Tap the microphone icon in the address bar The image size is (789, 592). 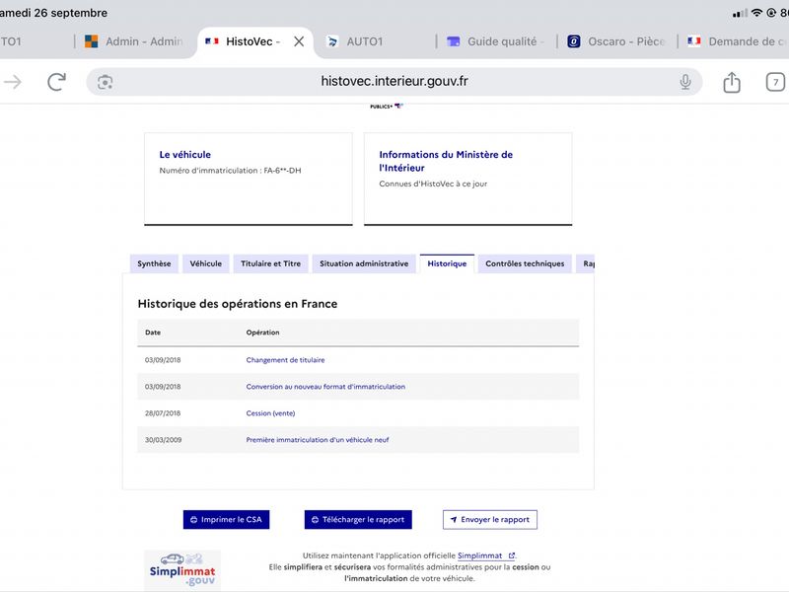coord(684,82)
